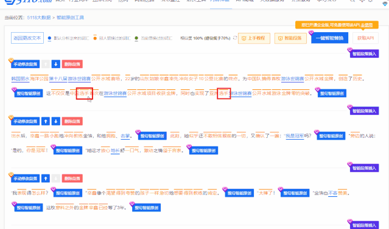Click 整句智能原创 after '零的突破'
389x229 pixels.
[x=332, y=94]
